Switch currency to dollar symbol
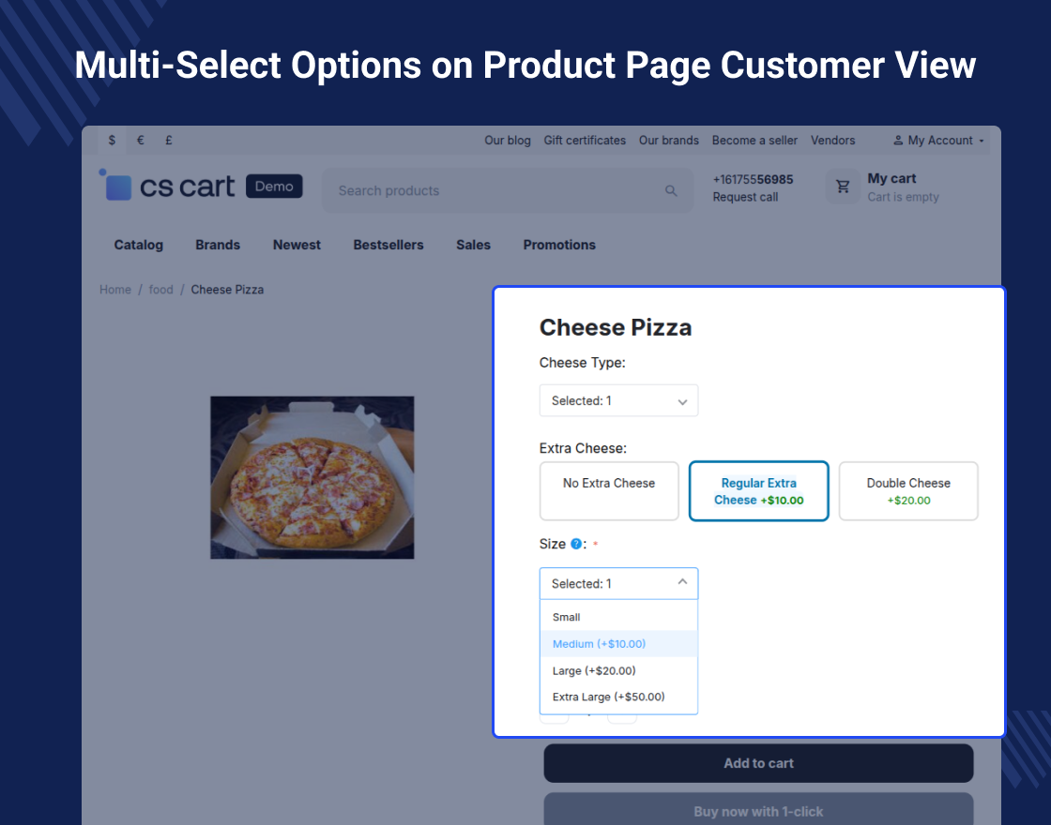 (x=112, y=141)
